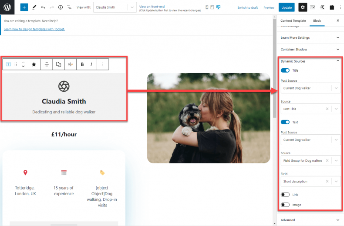Expand the Advanced panel
This screenshot has width=344, height=226.
310,220
